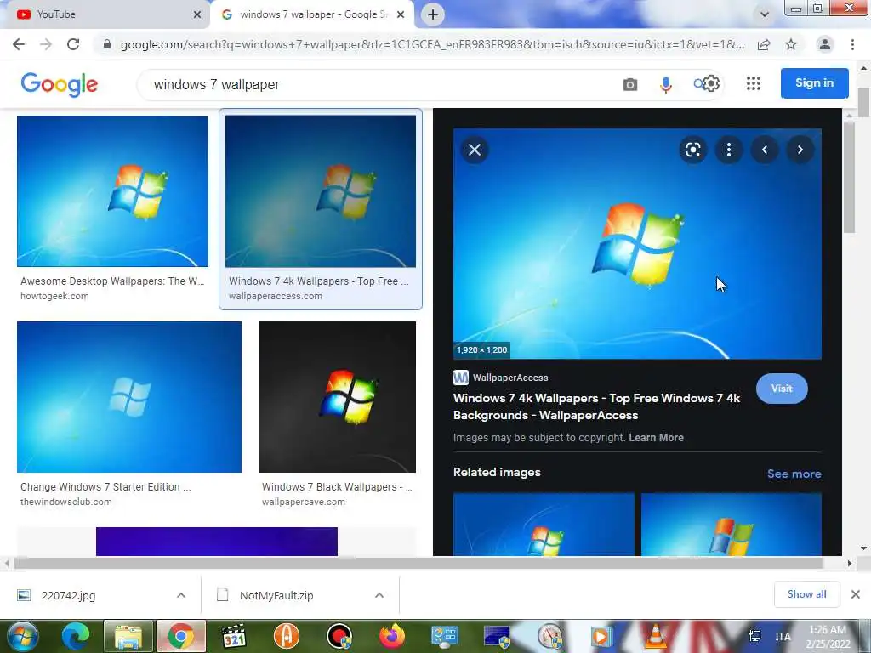Expand options for NotMyFault.zip download
Image resolution: width=871 pixels, height=653 pixels.
[x=379, y=595]
